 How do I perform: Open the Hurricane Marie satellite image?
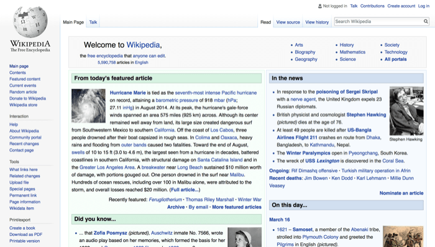coord(88,106)
